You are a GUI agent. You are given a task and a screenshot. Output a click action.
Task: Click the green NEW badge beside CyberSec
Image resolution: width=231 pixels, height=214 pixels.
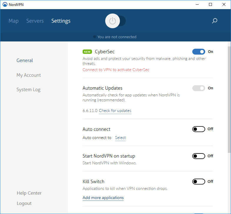[x=87, y=52]
